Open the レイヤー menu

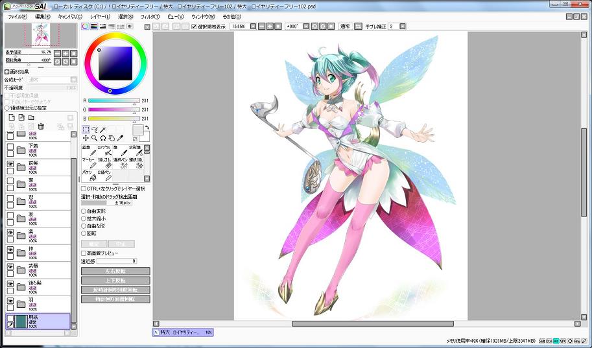click(x=100, y=16)
